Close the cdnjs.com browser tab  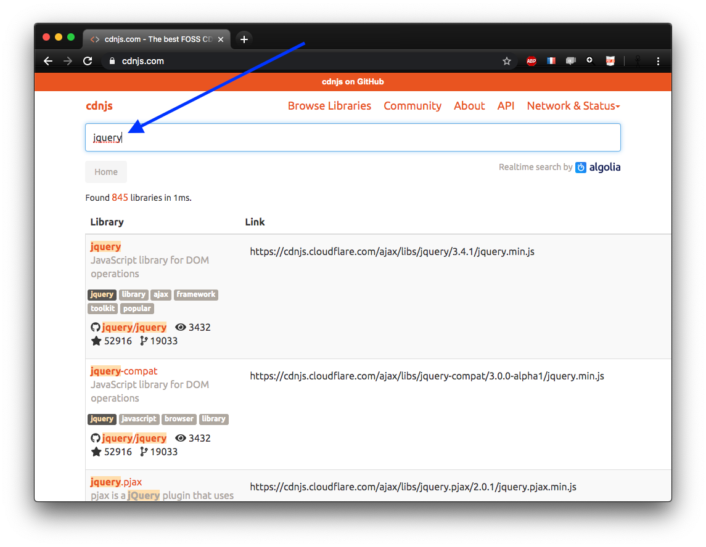pyautogui.click(x=221, y=39)
